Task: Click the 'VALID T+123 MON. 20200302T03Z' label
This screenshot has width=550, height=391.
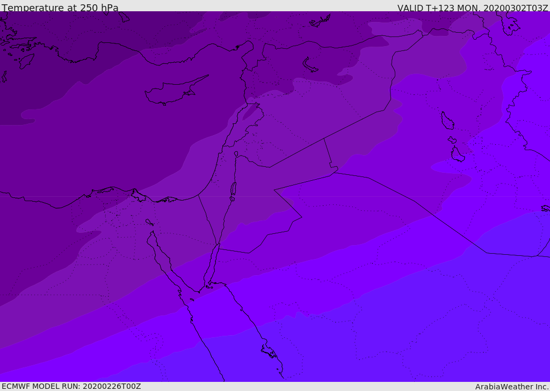Action: tap(473, 8)
